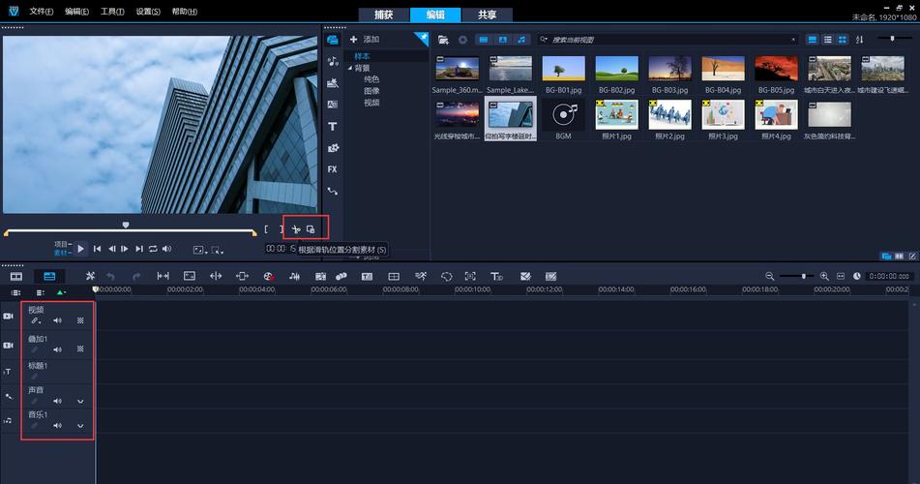This screenshot has height=484, width=920.
Task: Collapse the 背景 folder tree
Action: (x=350, y=68)
